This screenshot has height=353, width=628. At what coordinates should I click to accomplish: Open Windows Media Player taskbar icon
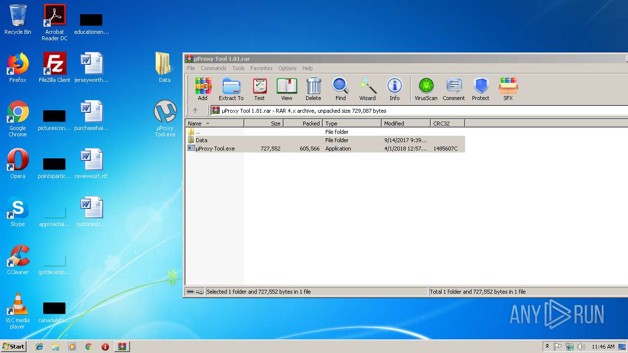tap(72, 347)
